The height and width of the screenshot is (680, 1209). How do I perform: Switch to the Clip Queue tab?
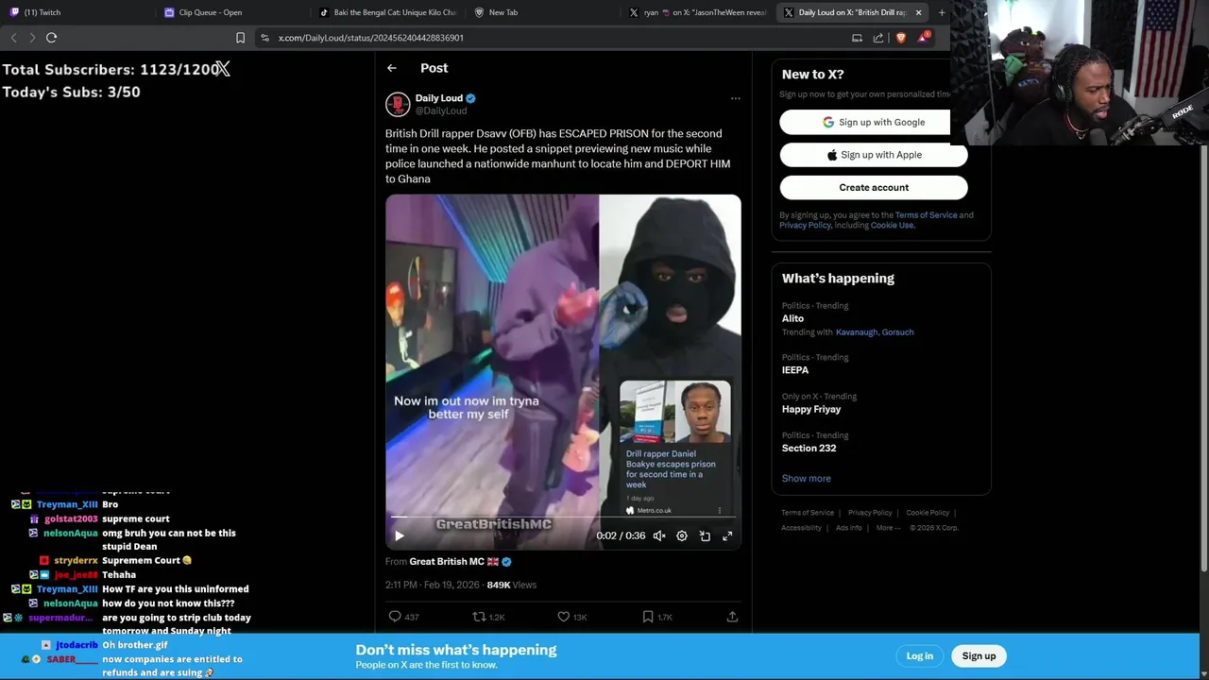[231, 12]
